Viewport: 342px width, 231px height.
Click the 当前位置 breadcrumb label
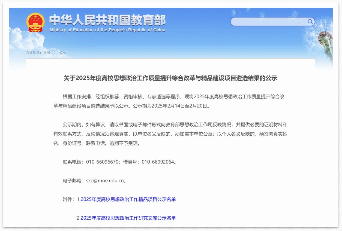click(34, 52)
